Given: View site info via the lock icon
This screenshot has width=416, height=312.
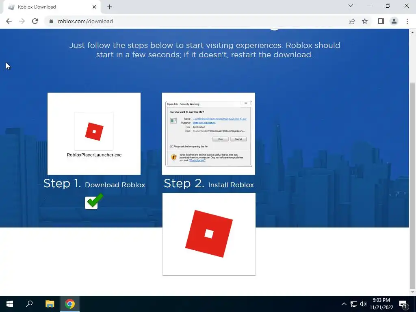Looking at the screenshot, I should pyautogui.click(x=51, y=21).
